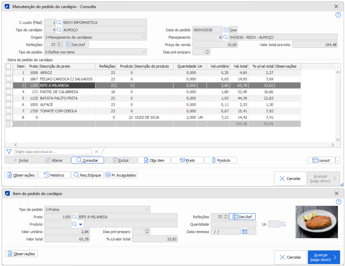Click the Excluir button
The image size is (345, 266).
[121, 160]
